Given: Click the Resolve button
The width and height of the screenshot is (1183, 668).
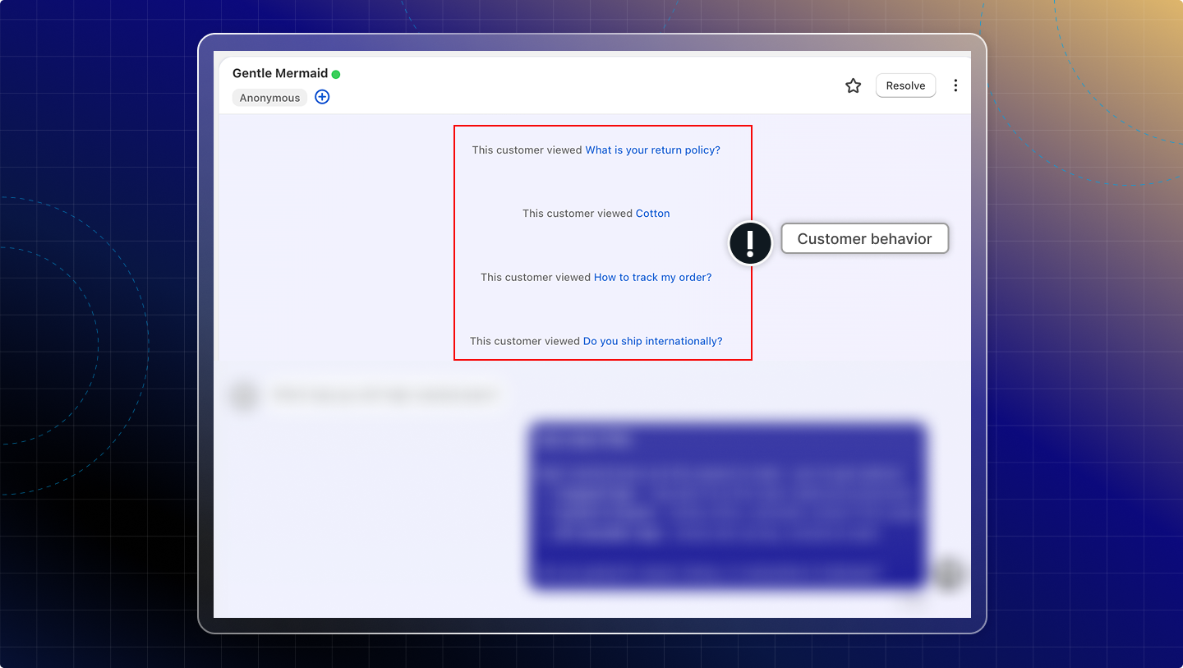Looking at the screenshot, I should 905,85.
